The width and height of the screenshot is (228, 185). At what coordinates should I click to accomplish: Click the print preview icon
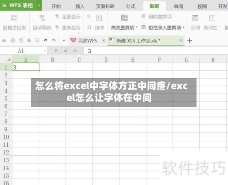(37, 40)
